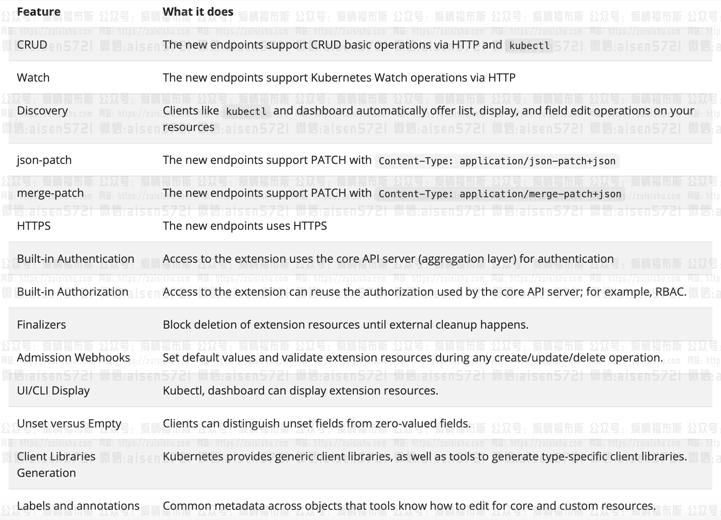Select the merge-patch feature name
721x520 pixels.
[50, 193]
